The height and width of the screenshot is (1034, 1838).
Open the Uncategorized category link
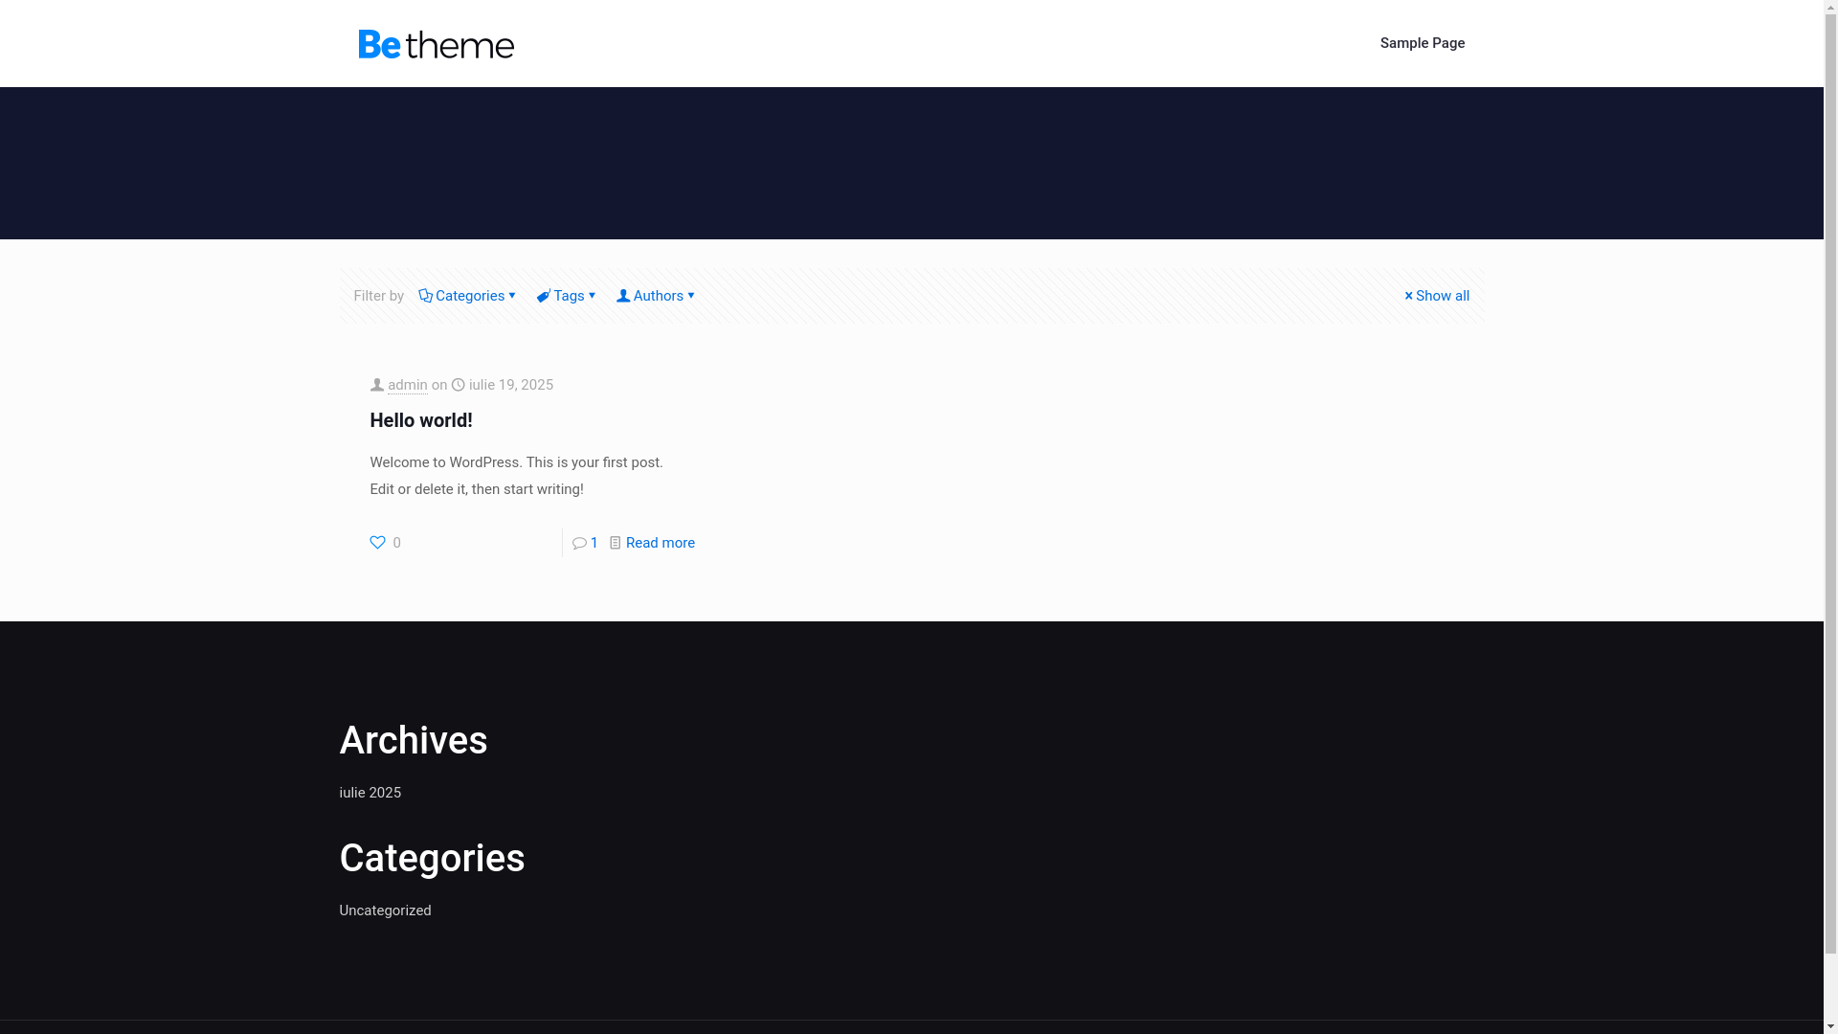click(385, 910)
